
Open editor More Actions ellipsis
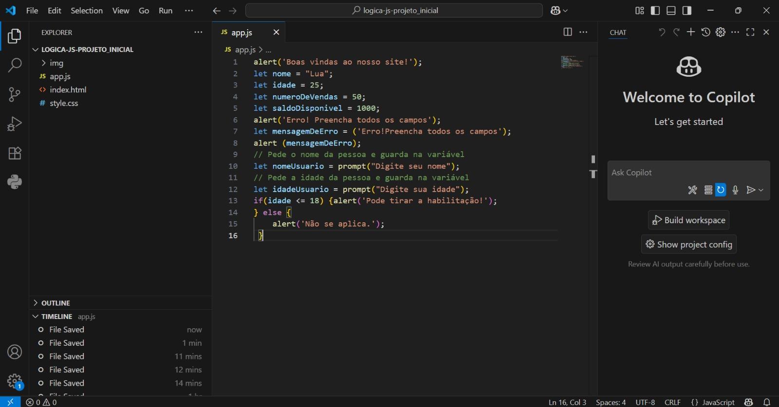[583, 32]
